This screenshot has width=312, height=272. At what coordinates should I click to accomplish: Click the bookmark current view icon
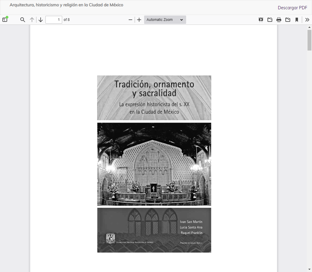[x=297, y=20]
